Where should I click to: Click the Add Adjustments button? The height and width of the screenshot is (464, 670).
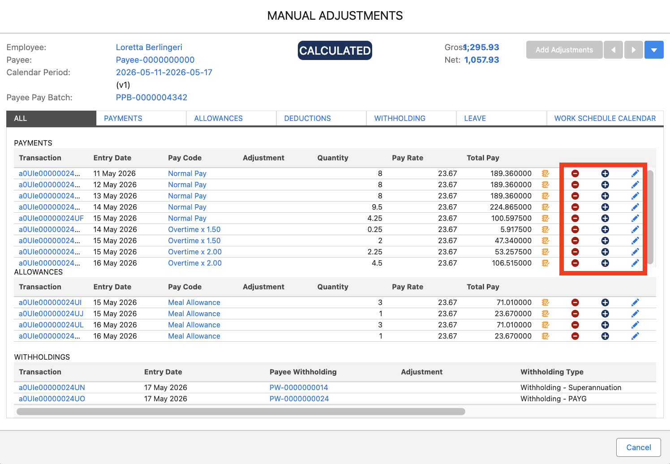(x=564, y=50)
